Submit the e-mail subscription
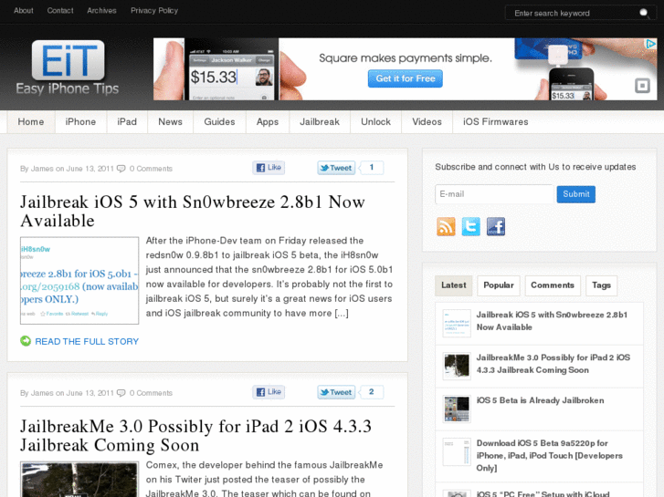664x497 pixels. pyautogui.click(x=576, y=194)
